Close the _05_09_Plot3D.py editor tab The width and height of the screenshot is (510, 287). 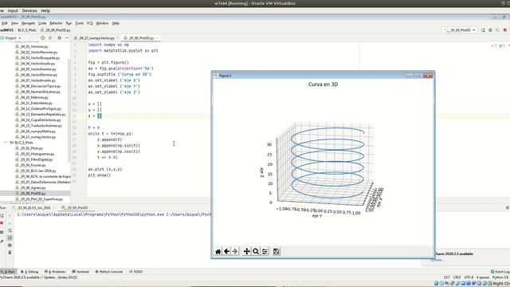pos(157,38)
